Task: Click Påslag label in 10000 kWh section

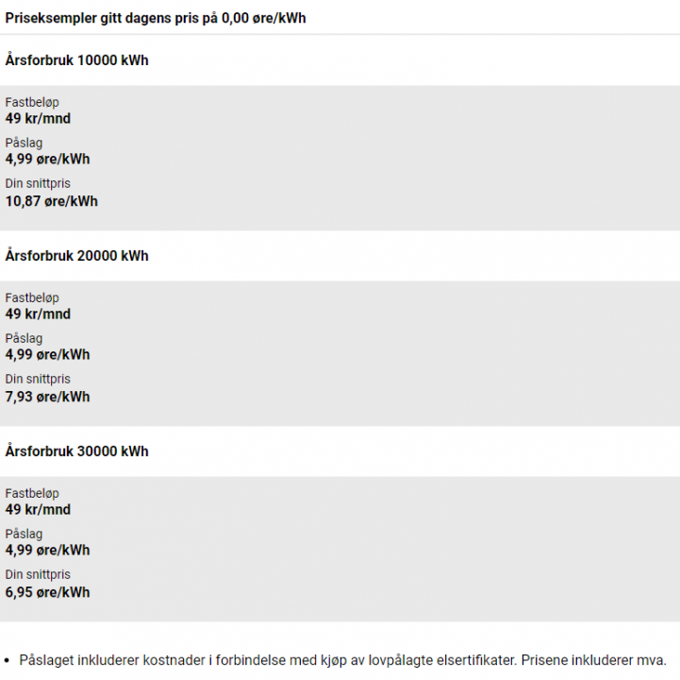Action: (24, 143)
